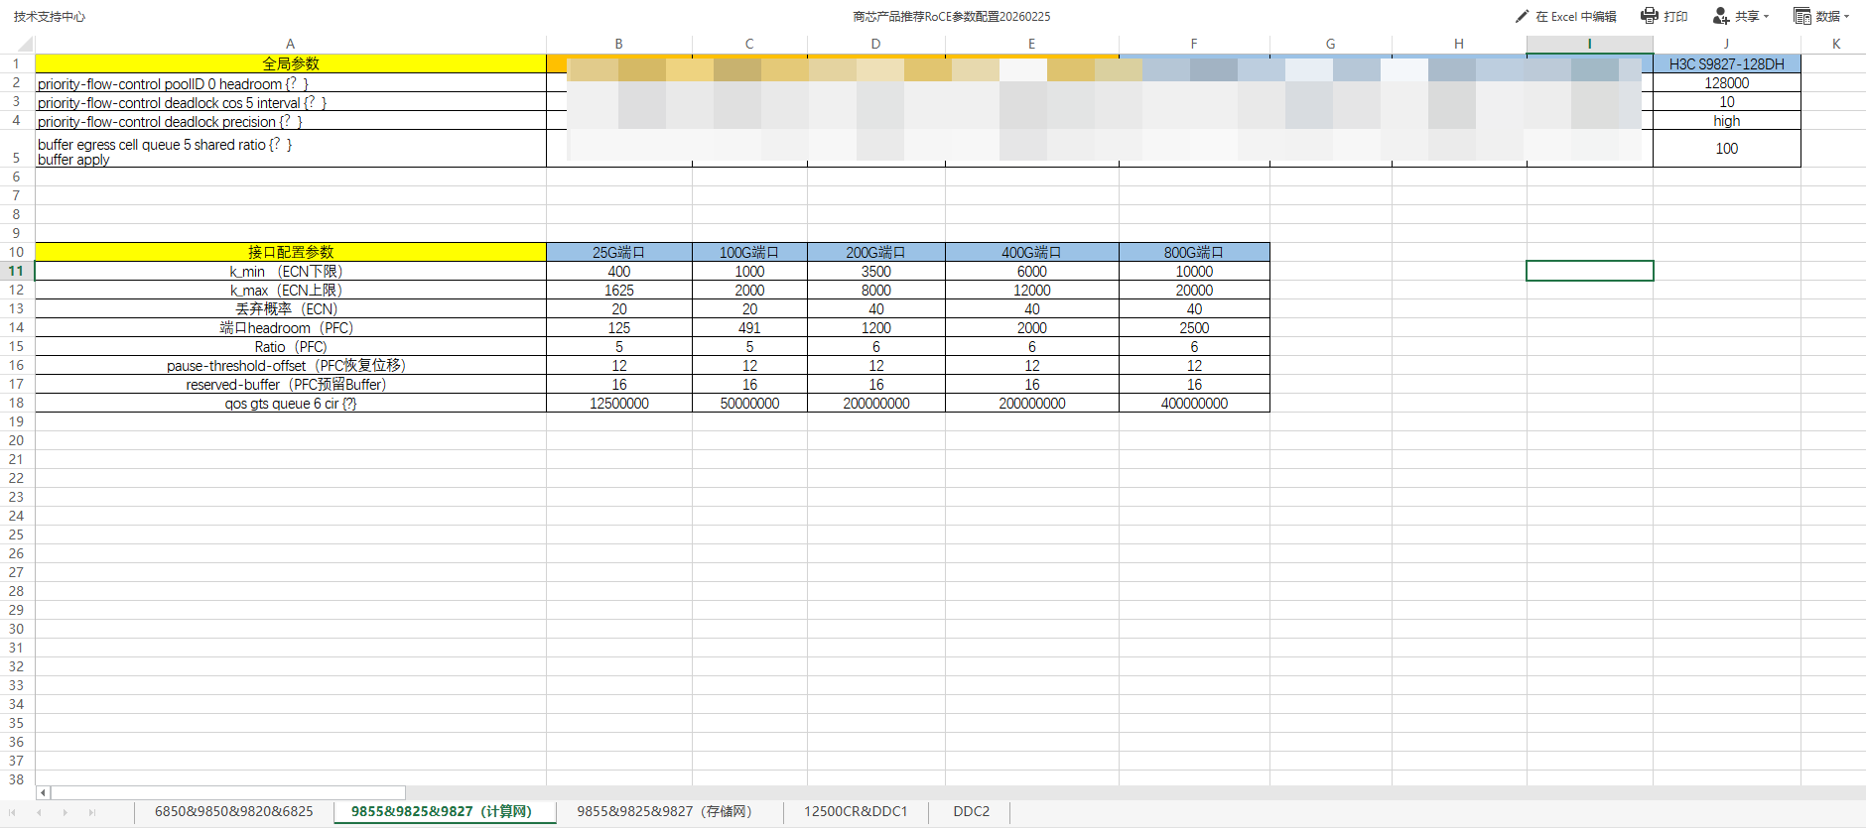Click the qos gts queue 6 cir cell

point(291,403)
